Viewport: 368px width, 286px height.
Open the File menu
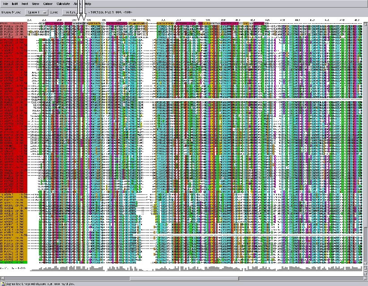6,4
